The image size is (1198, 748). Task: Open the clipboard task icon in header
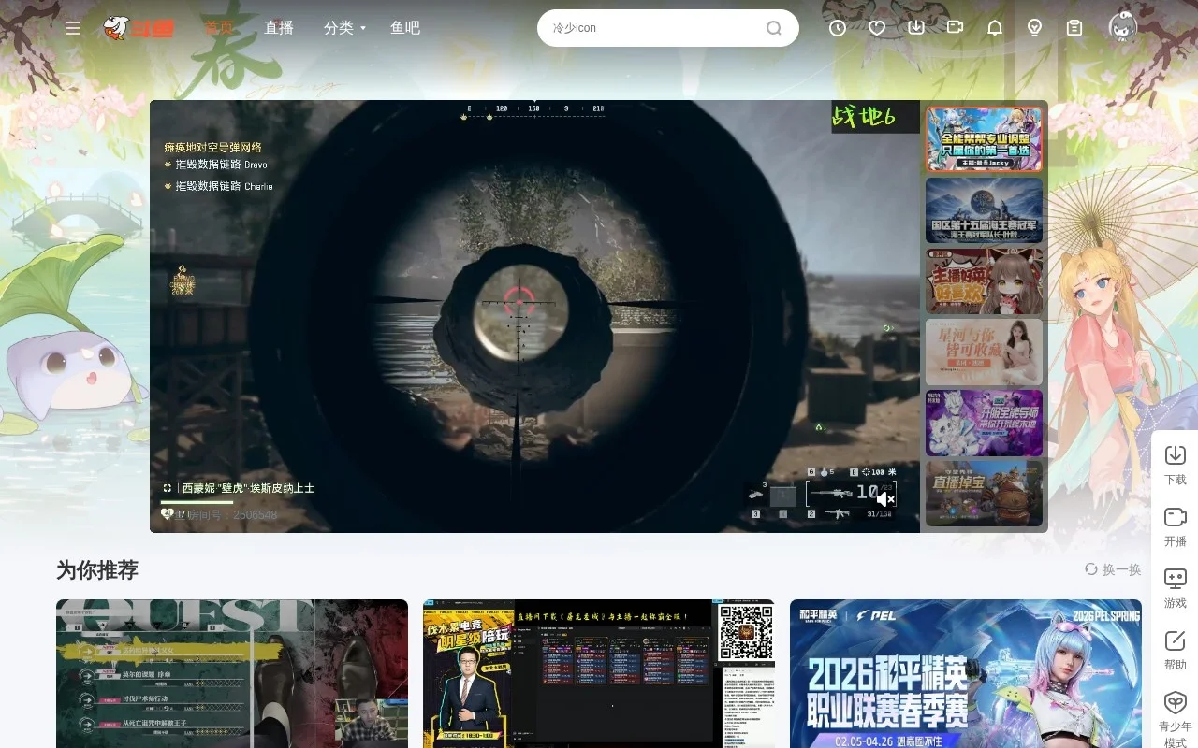pos(1074,28)
